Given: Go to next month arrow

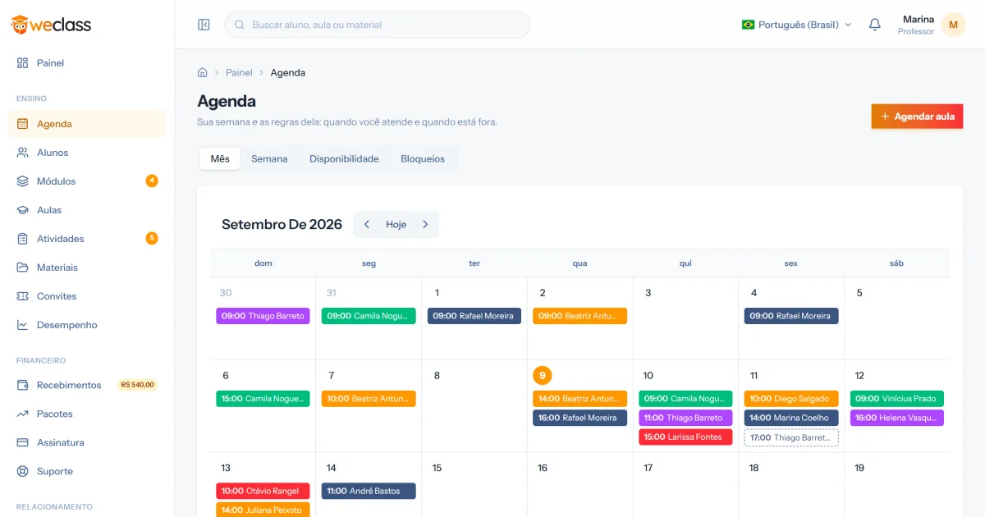Looking at the screenshot, I should (425, 224).
